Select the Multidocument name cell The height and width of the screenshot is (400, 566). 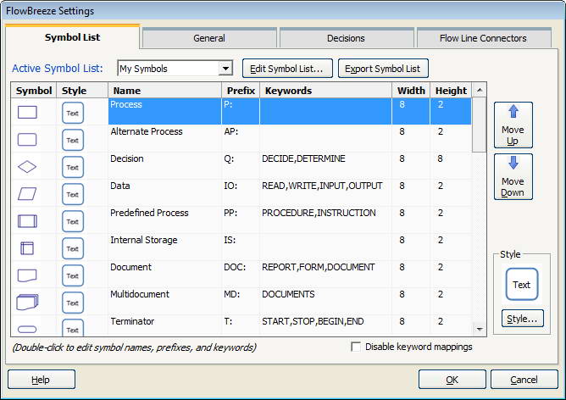click(164, 301)
